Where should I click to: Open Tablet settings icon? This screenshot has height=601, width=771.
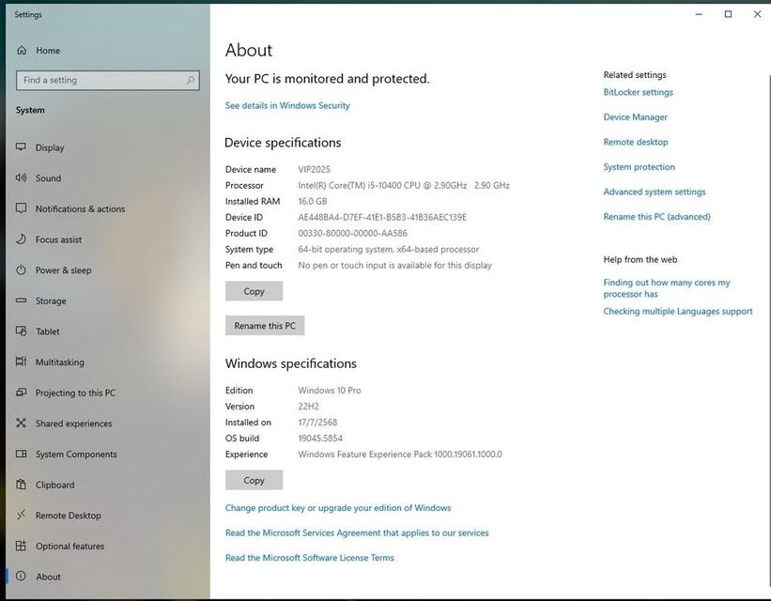click(x=22, y=331)
